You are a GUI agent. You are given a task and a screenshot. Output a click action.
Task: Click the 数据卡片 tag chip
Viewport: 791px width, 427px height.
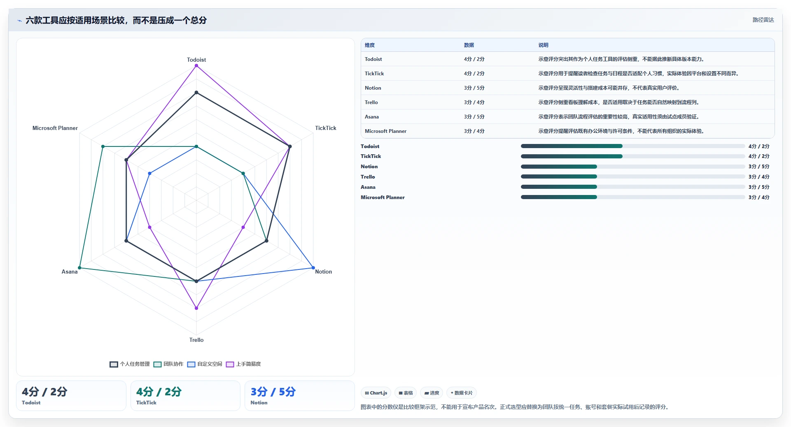462,393
